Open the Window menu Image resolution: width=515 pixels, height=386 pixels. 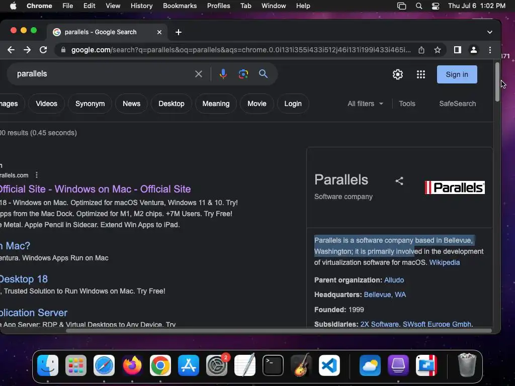[274, 6]
